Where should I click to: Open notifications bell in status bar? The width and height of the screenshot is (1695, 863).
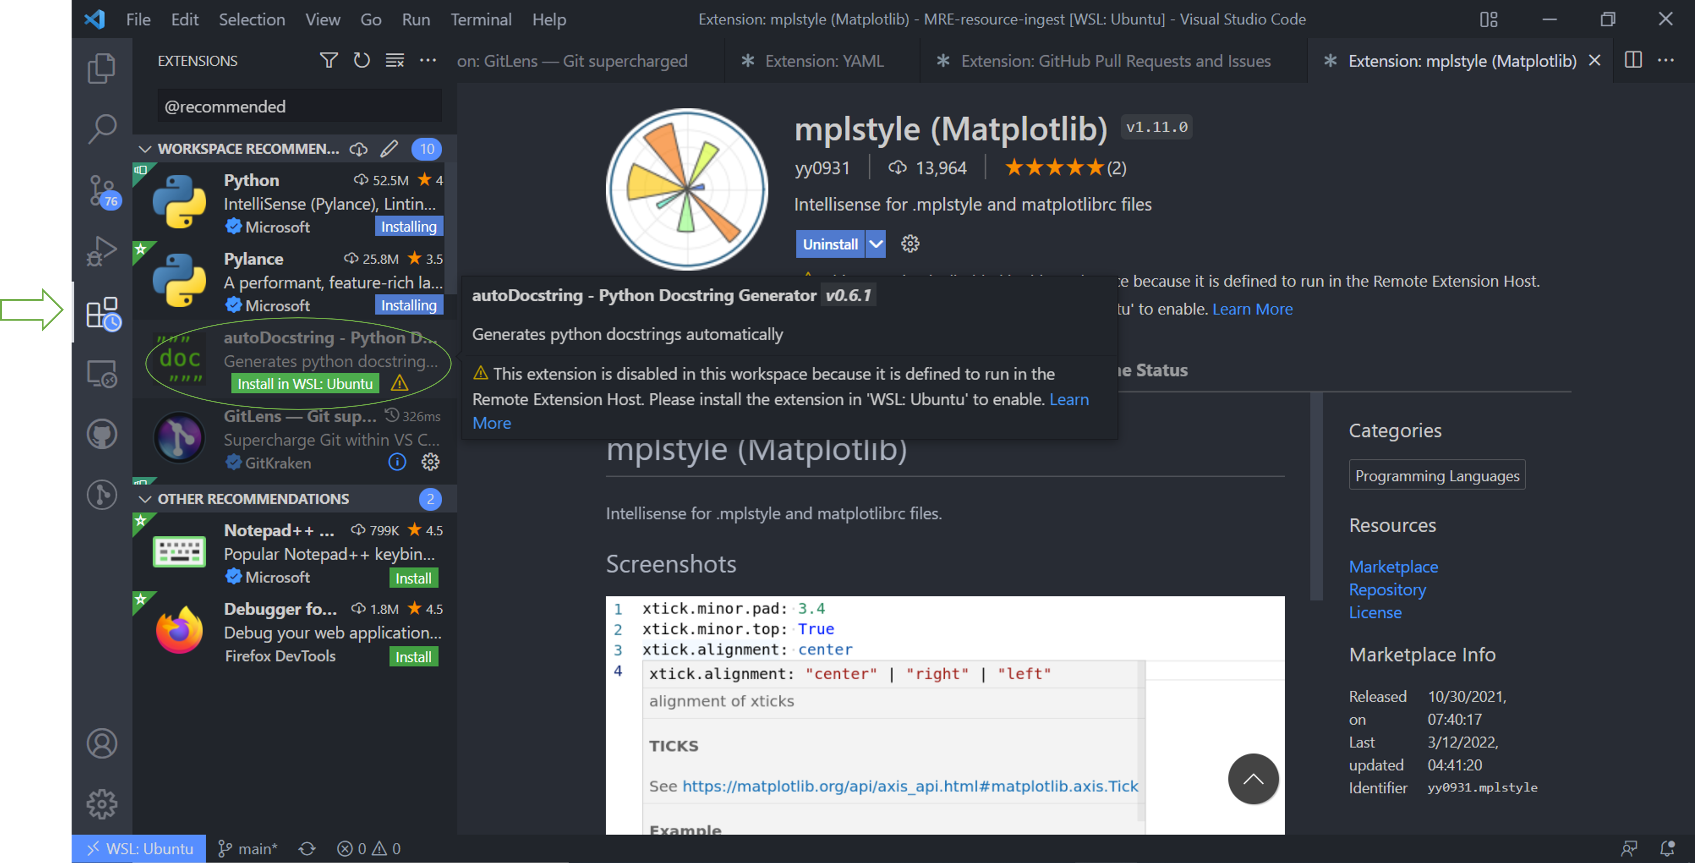click(1667, 849)
